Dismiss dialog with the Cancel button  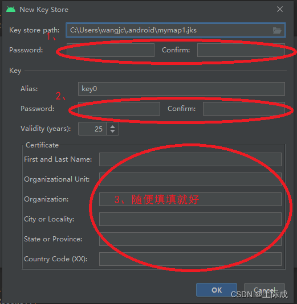coord(265,290)
